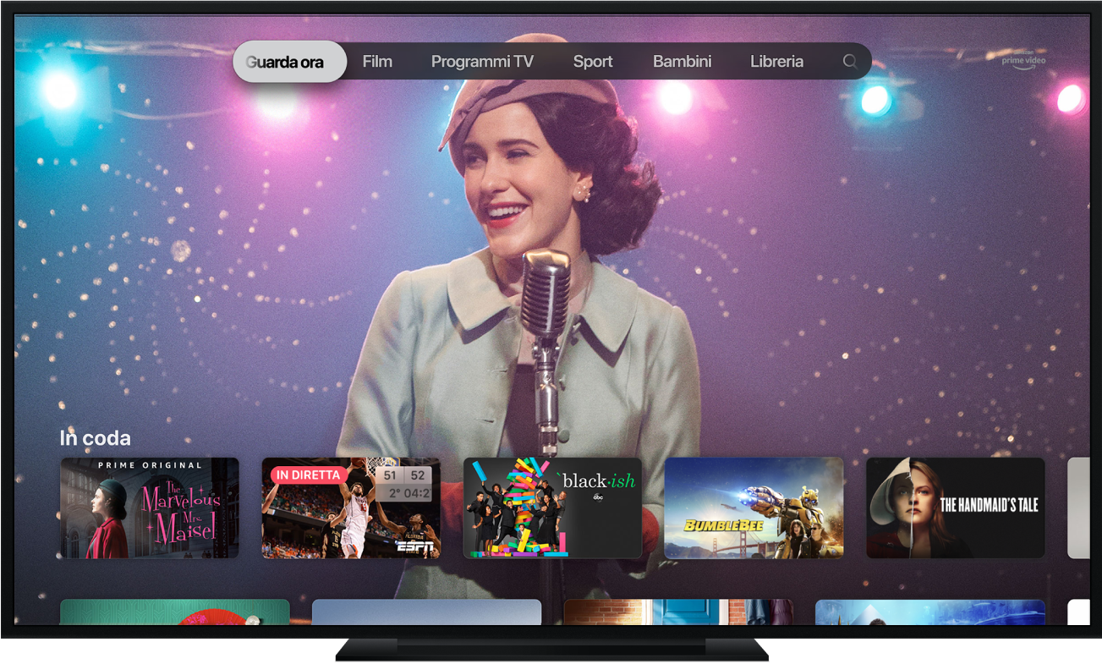Go to the Sport tab

click(x=593, y=62)
